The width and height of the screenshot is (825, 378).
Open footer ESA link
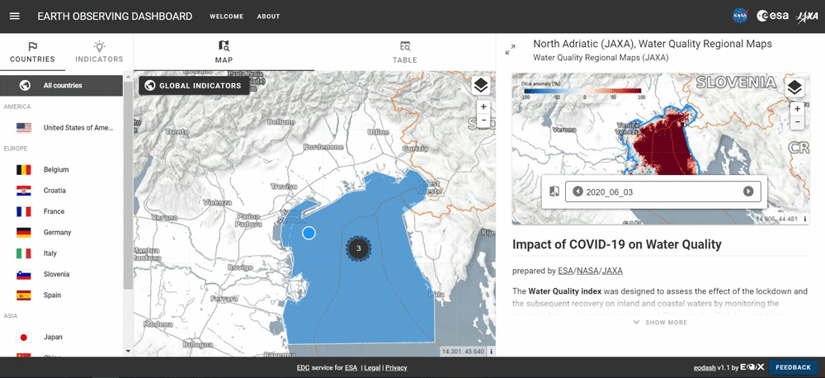click(x=351, y=368)
